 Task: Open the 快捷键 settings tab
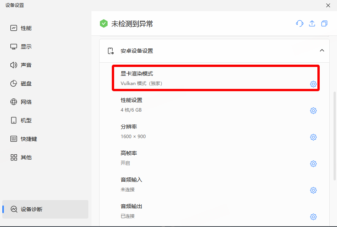point(28,139)
